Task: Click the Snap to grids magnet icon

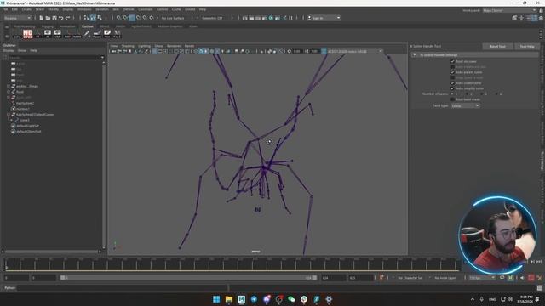Action: point(119,18)
